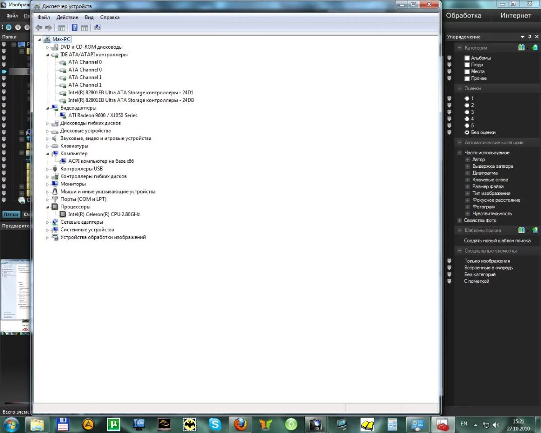
Task: Click the EN language indicator in tray
Action: tap(463, 424)
